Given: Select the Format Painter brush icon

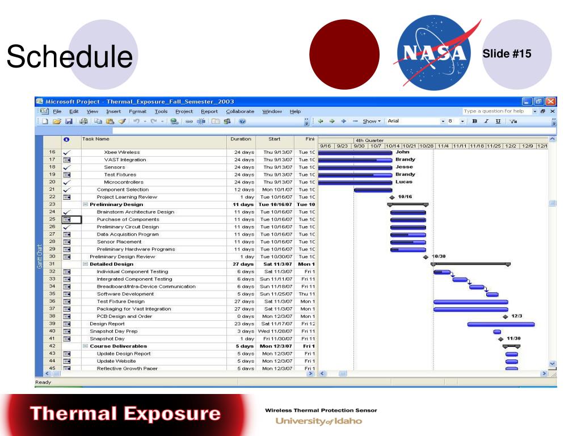Looking at the screenshot, I should pos(122,121).
